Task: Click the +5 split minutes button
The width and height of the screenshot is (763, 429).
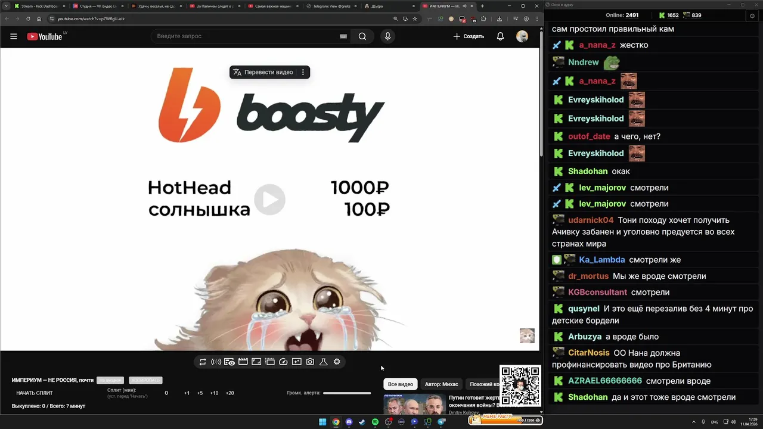Action: (x=200, y=393)
